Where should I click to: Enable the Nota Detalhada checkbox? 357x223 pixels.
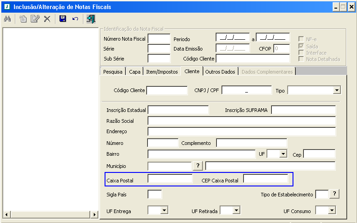pos(301,59)
